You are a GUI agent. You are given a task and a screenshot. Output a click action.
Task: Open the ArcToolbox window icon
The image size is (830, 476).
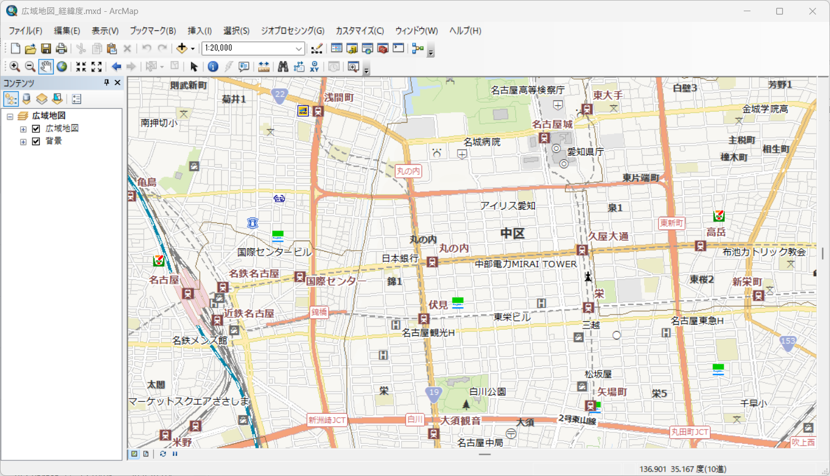(x=383, y=49)
